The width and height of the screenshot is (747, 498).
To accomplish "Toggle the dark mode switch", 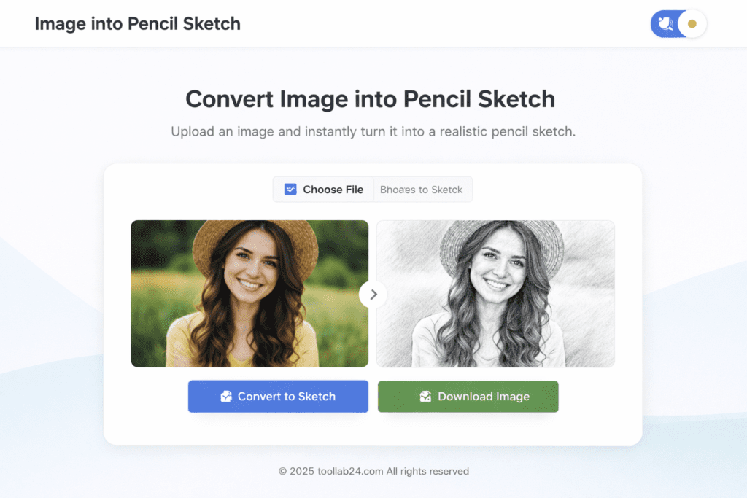I will pyautogui.click(x=678, y=24).
